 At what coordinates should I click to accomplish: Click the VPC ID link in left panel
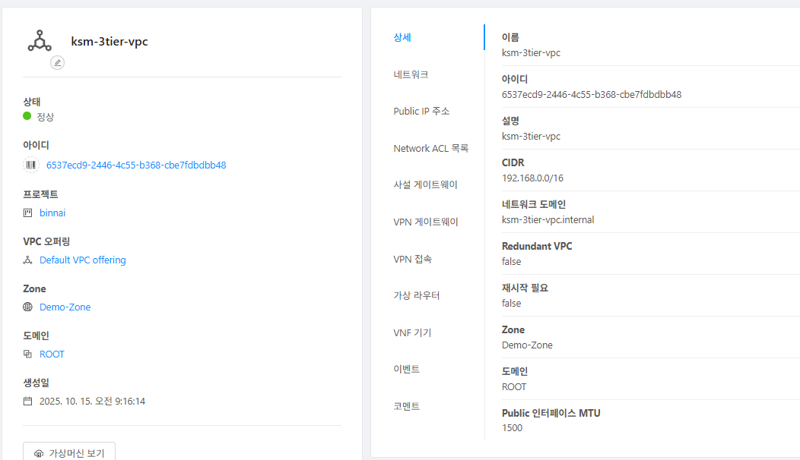point(136,165)
